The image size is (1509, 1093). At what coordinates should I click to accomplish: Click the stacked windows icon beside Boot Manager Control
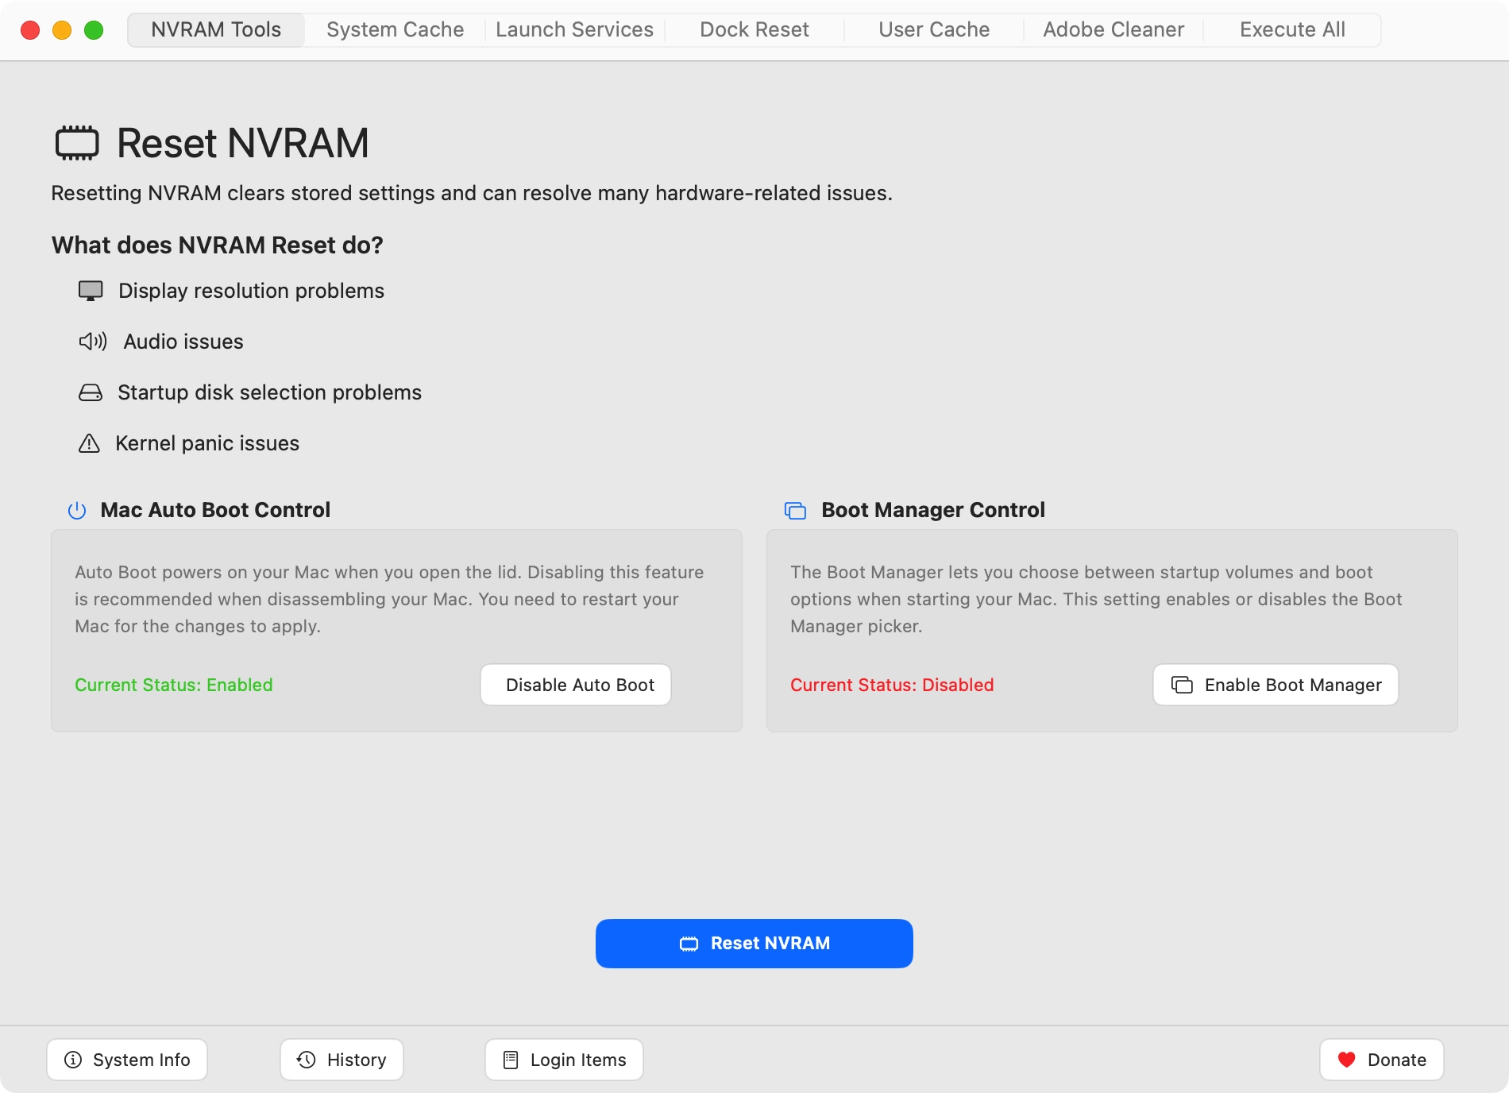click(795, 511)
